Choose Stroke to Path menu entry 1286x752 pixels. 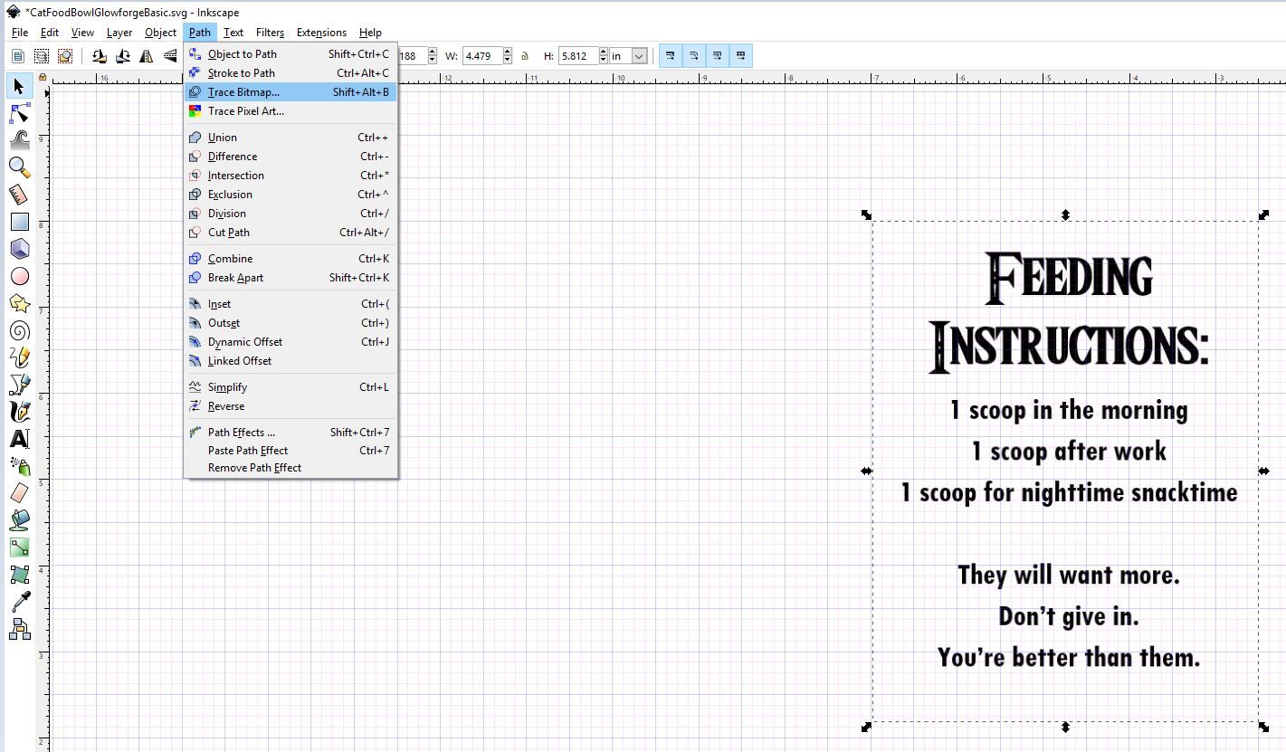point(290,73)
